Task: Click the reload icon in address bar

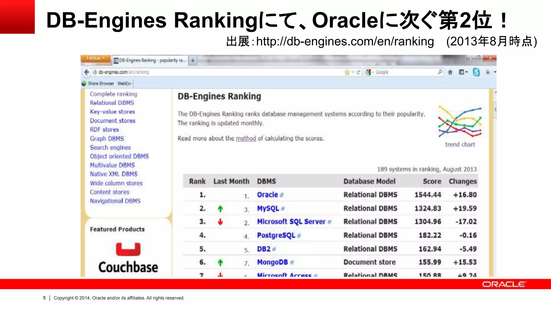Action: pyautogui.click(x=358, y=72)
